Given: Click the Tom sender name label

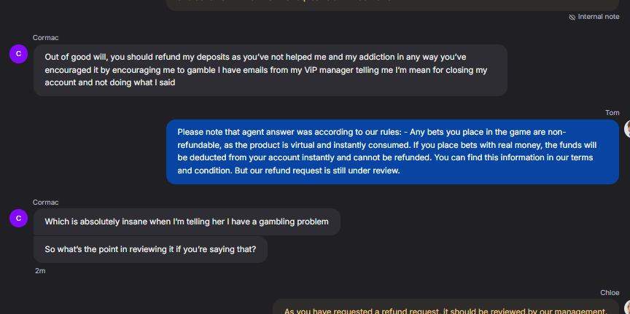Looking at the screenshot, I should point(612,113).
